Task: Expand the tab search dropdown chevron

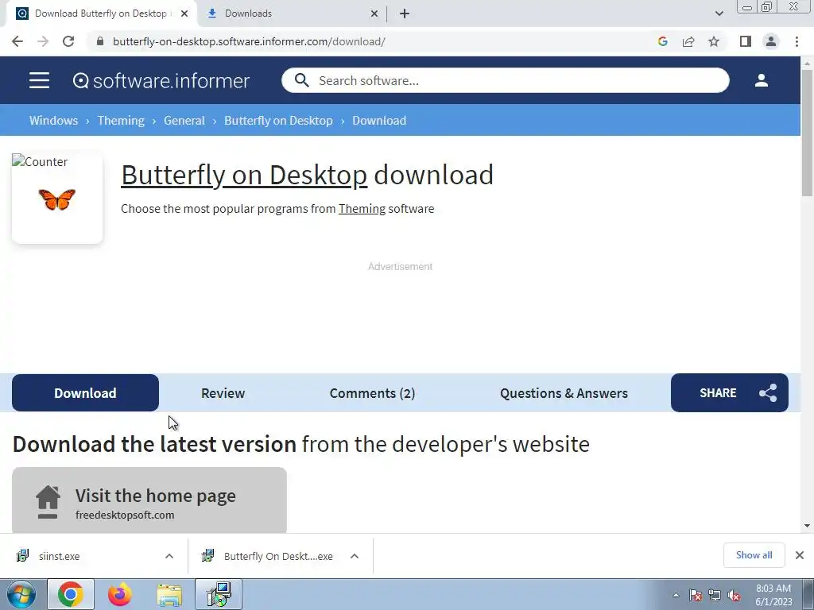Action: coord(719,14)
